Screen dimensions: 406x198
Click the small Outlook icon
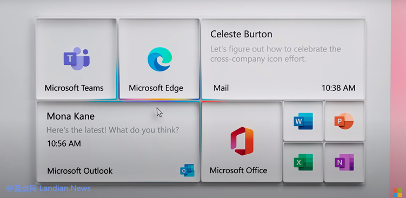coord(187,170)
